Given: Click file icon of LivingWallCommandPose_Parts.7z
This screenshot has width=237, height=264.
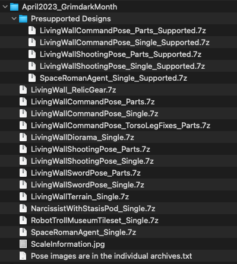Looking at the screenshot, I should pyautogui.click(x=23, y=101).
